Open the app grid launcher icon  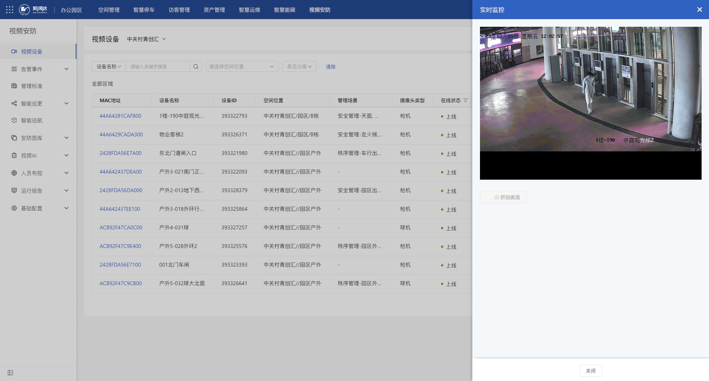[x=10, y=10]
